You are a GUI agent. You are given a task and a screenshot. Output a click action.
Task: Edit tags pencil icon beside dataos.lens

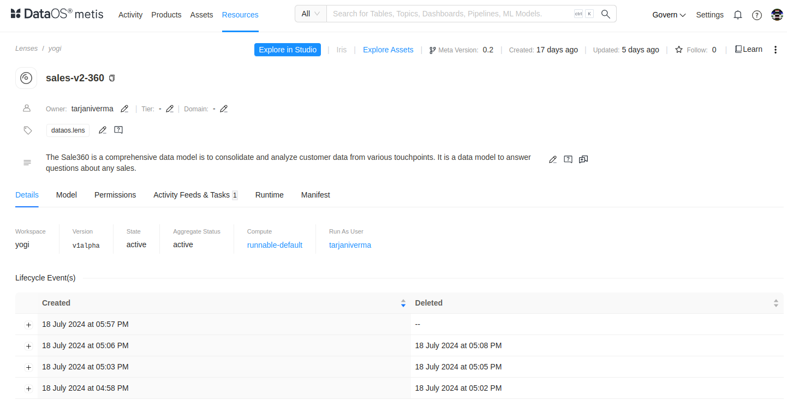pyautogui.click(x=103, y=130)
